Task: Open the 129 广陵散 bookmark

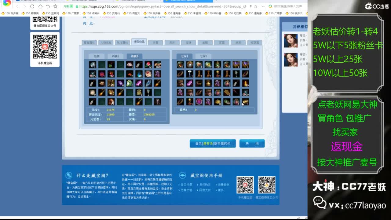Action: click(71, 13)
